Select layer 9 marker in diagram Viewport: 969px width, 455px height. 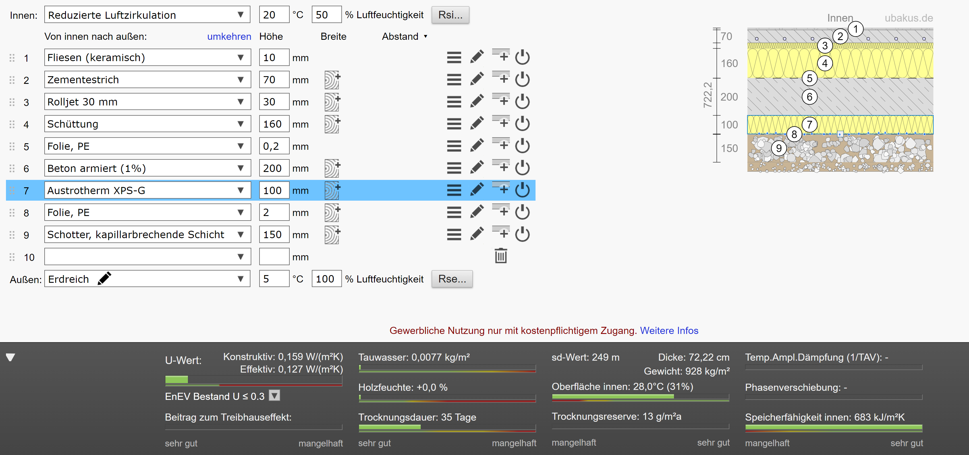(779, 148)
